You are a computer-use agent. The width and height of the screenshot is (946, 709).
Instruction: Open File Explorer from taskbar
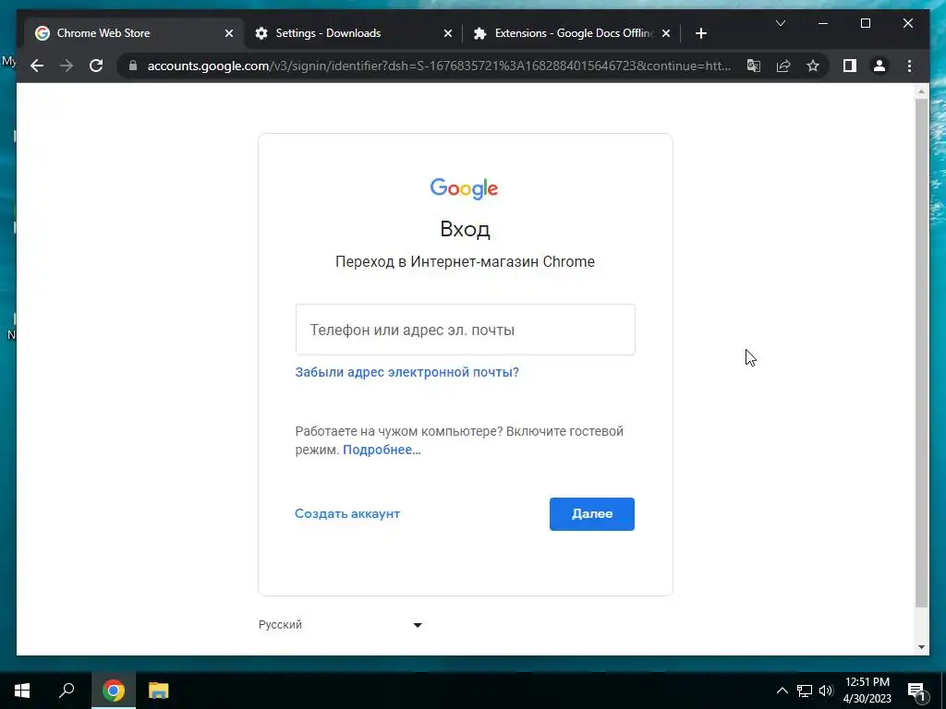click(158, 691)
